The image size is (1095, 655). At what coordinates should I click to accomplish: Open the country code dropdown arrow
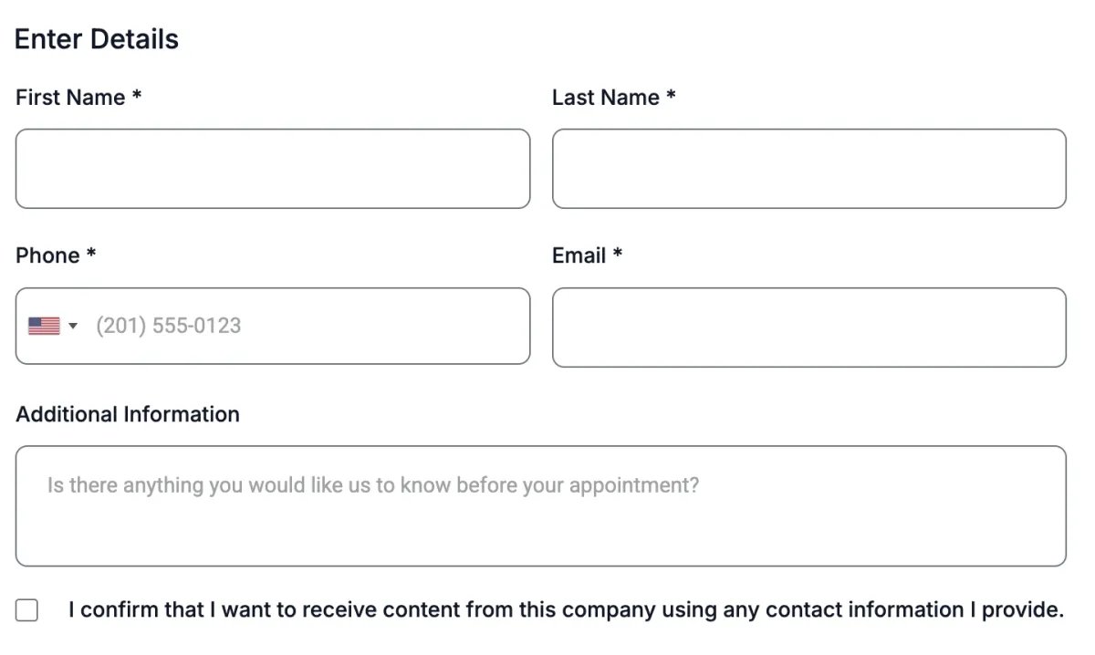click(x=73, y=326)
